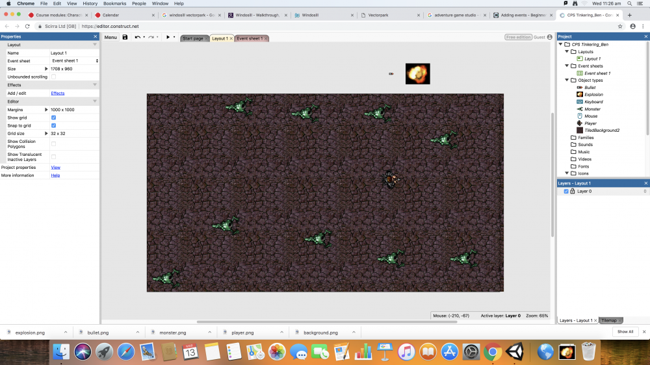Image resolution: width=650 pixels, height=365 pixels.
Task: Select the explosion sprite above the layout
Action: click(417, 74)
